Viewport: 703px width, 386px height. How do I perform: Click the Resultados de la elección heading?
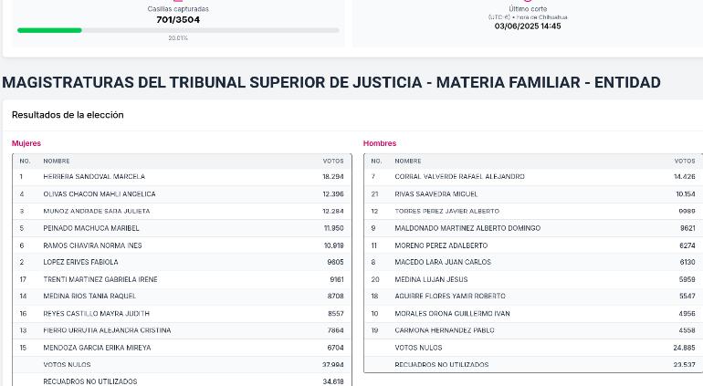[68, 115]
